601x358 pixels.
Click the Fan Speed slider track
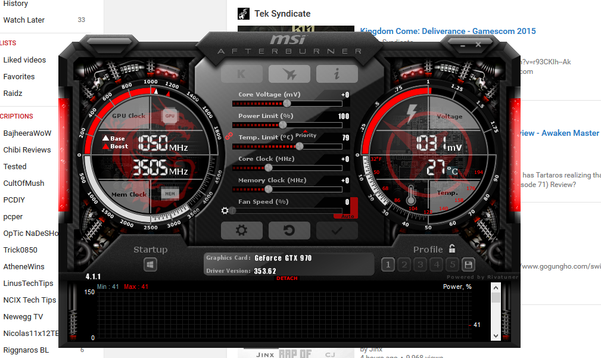287,211
